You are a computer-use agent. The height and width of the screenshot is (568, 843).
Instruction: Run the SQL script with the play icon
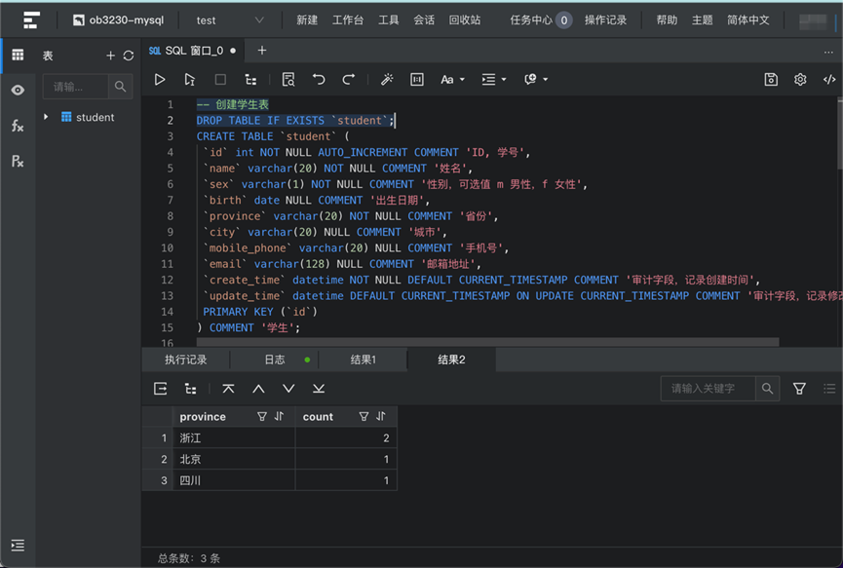162,79
